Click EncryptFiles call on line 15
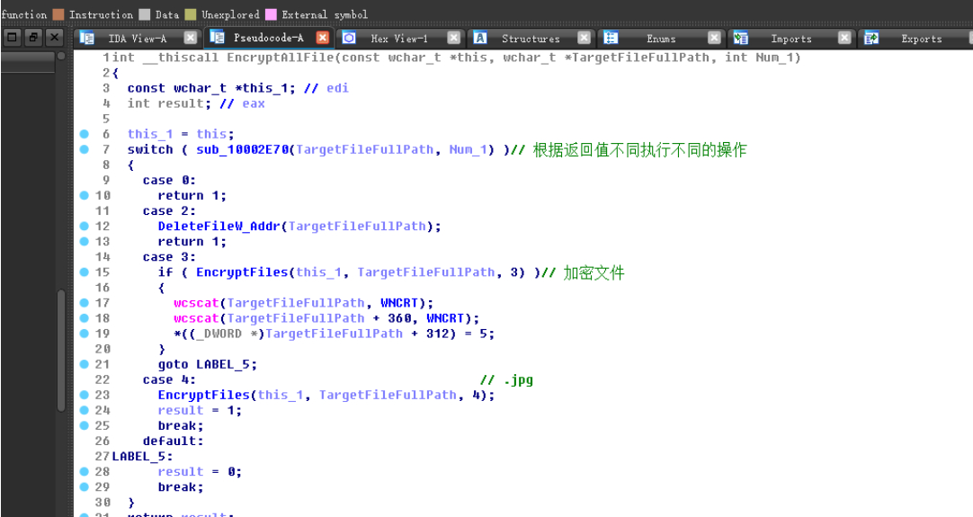This screenshot has height=517, width=973. [x=243, y=272]
